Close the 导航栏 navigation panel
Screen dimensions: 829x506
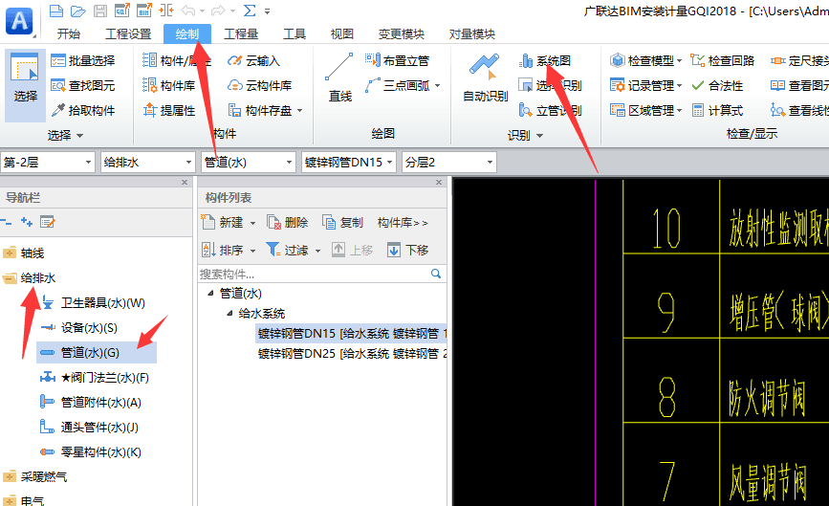pyautogui.click(x=185, y=183)
